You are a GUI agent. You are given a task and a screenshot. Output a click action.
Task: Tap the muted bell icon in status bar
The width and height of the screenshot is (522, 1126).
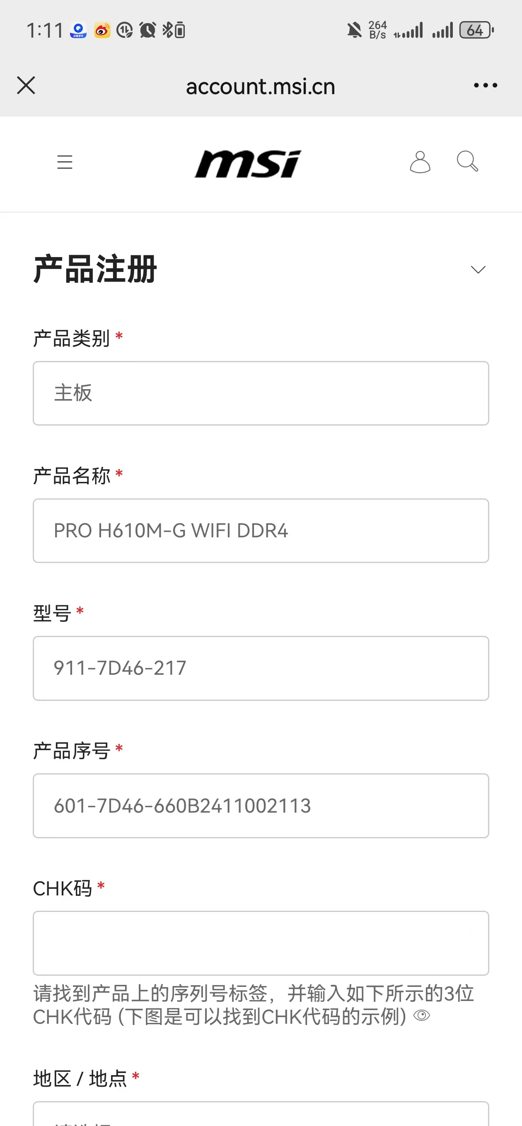point(354,31)
